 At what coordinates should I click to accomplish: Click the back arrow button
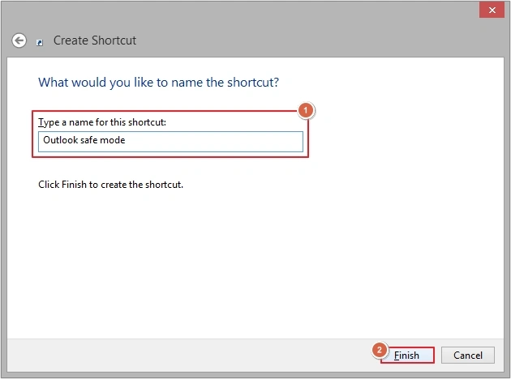[19, 40]
